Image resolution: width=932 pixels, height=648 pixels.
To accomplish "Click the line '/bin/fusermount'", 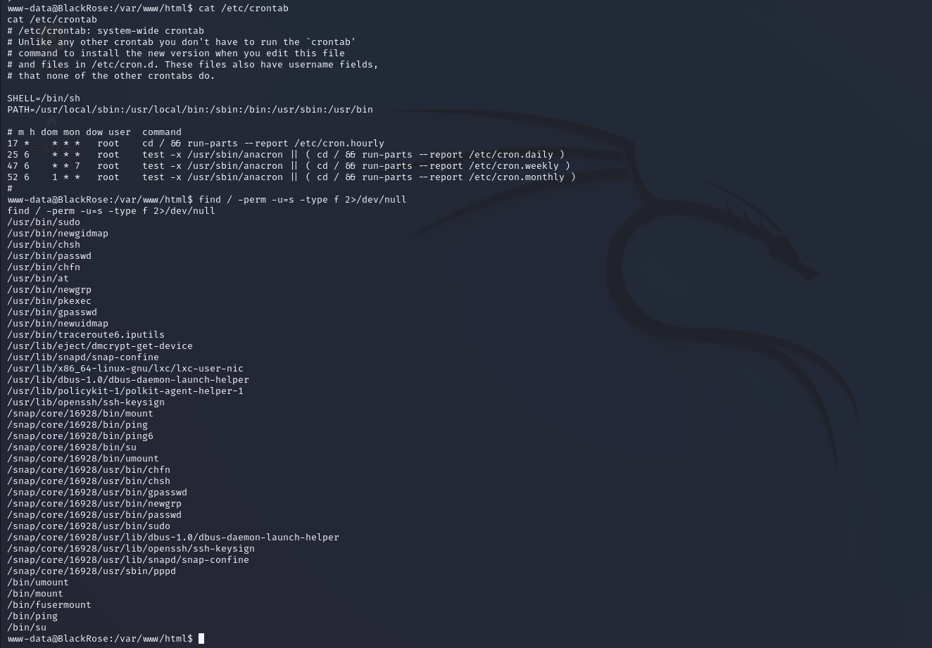I will 49,604.
